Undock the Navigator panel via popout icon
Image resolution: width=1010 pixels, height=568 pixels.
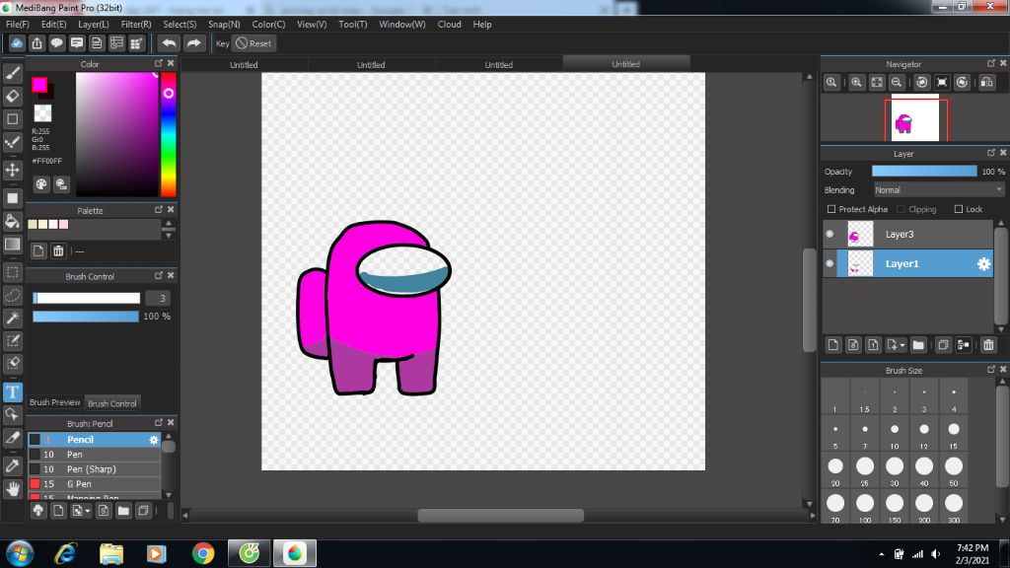point(990,63)
